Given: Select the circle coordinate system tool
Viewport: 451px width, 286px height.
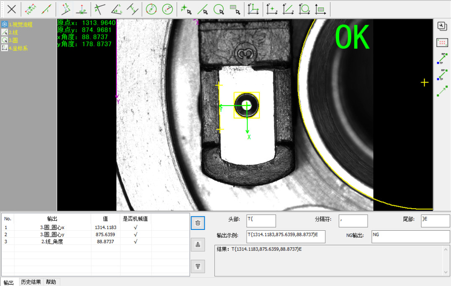Looking at the screenshot, I should (x=304, y=9).
